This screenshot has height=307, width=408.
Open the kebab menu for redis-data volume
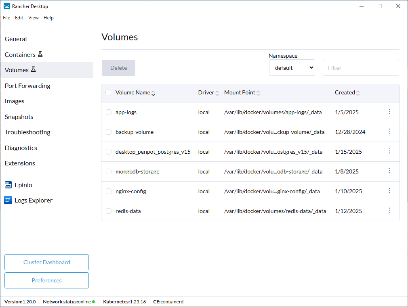point(389,210)
